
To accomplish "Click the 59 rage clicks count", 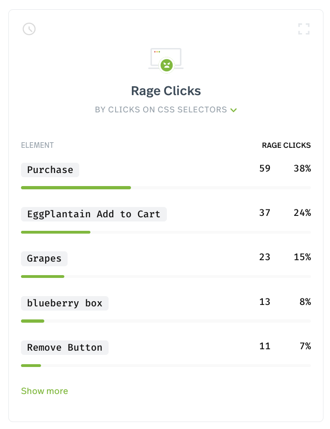I will tap(265, 168).
